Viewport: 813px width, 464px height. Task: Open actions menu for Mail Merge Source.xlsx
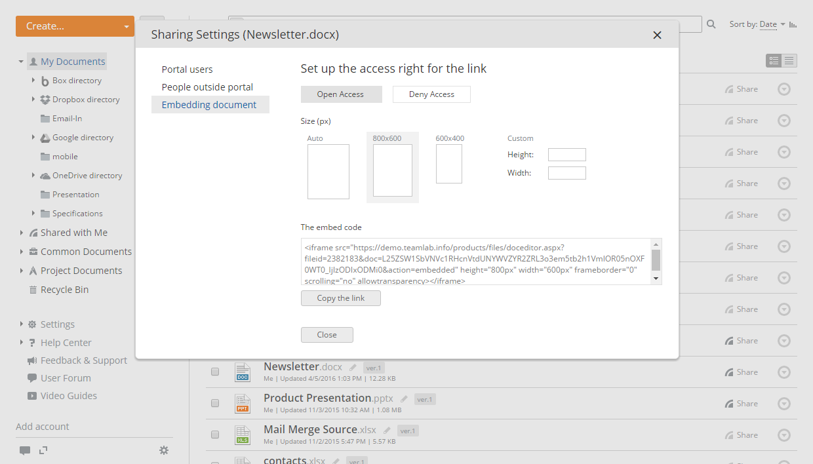tap(784, 435)
